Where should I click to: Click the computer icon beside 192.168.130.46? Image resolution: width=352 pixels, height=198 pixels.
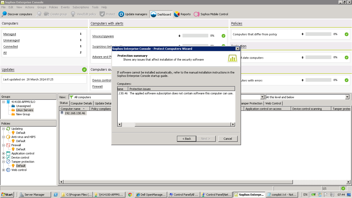point(62,113)
